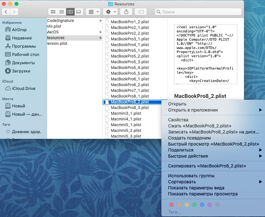Apply the yellow tag color
This screenshot has height=217, width=265.
[187, 205]
